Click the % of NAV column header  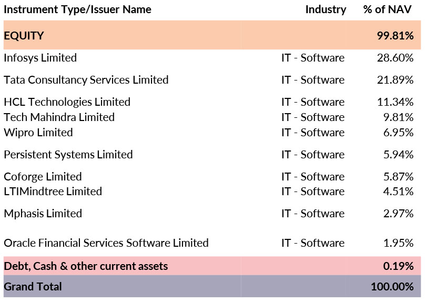click(x=388, y=9)
